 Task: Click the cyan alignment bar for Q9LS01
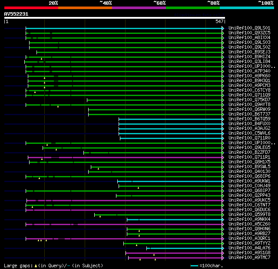[124, 28]
